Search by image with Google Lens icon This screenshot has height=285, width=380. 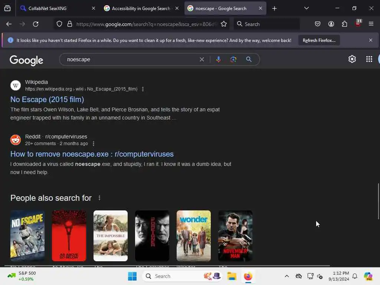pos(233,59)
